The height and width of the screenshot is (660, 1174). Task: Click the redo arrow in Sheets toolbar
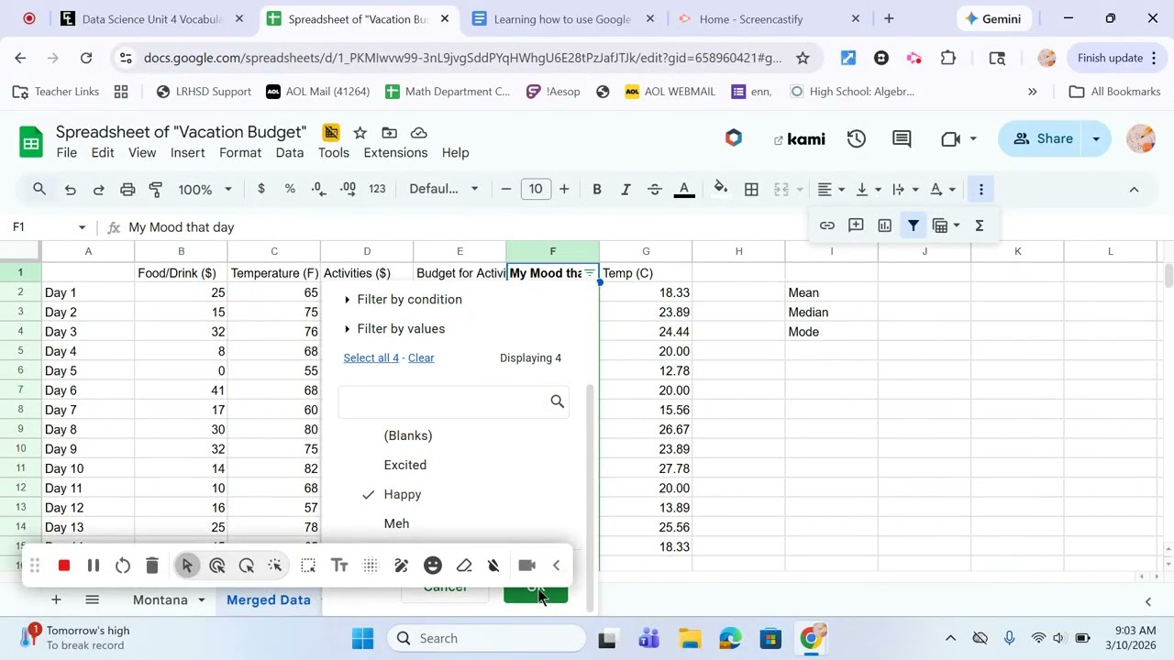click(98, 190)
